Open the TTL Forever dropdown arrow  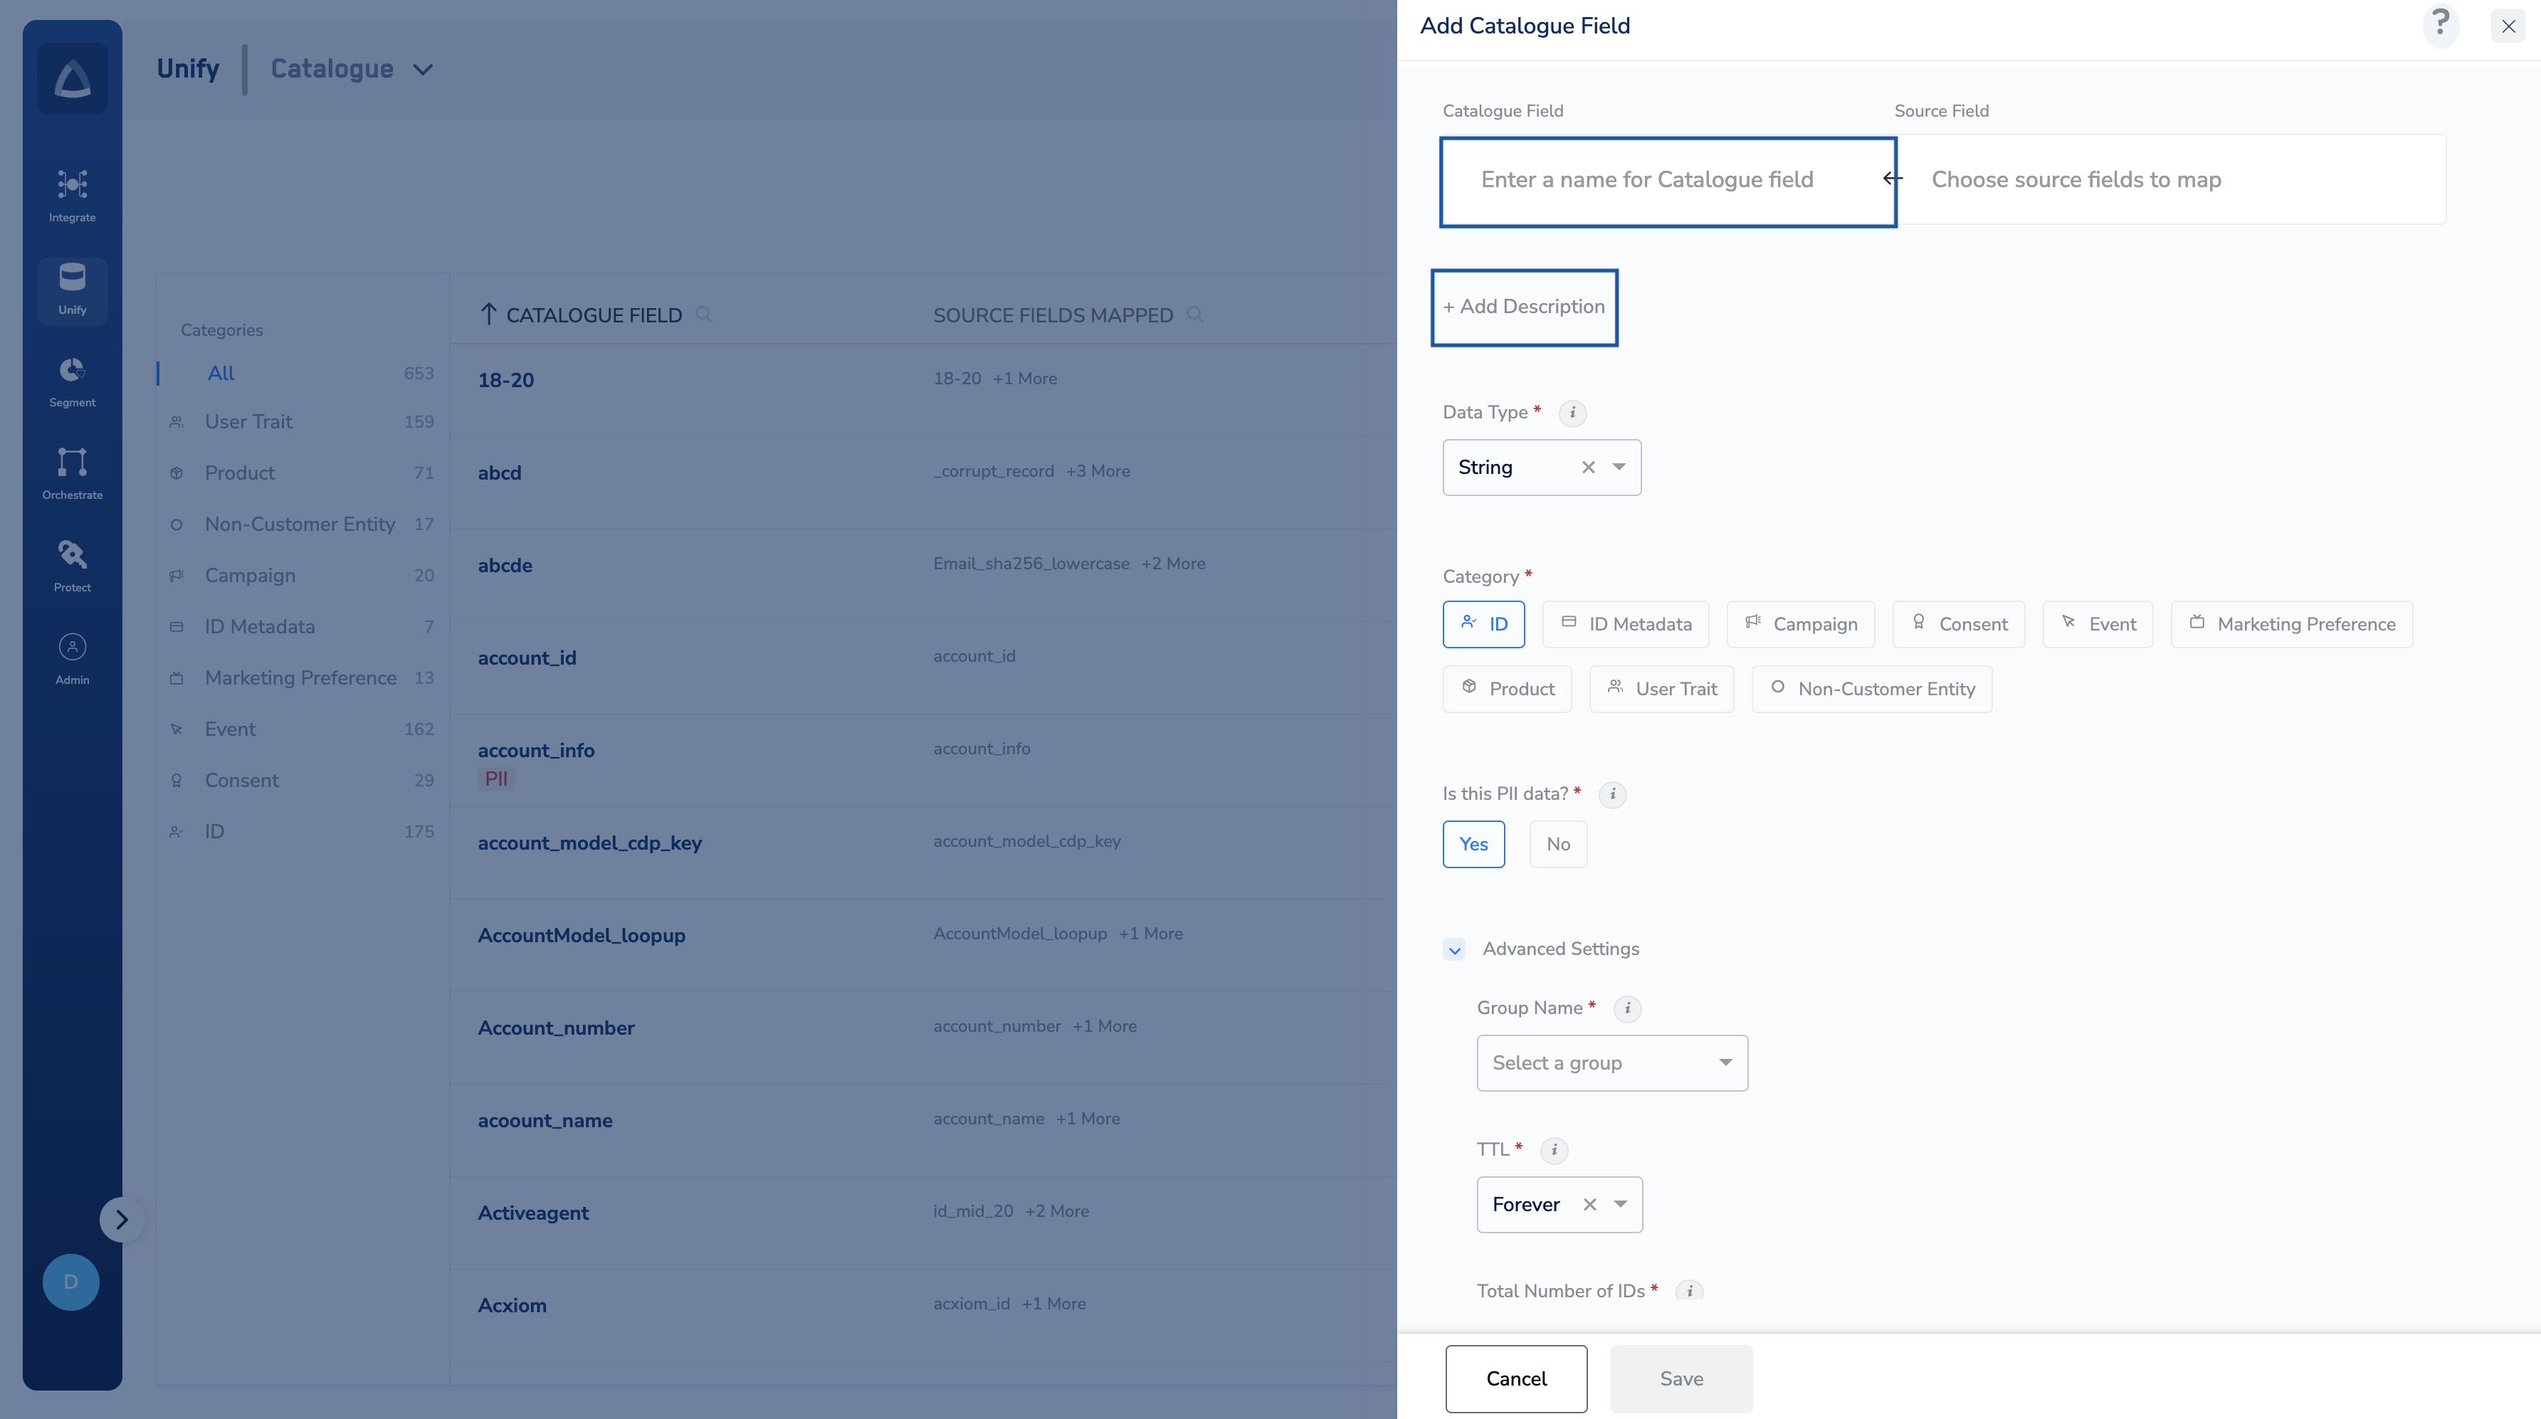click(x=1620, y=1204)
